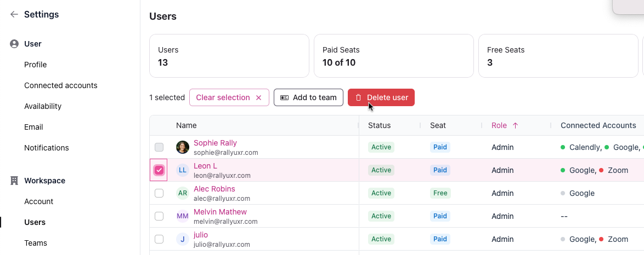This screenshot has height=255, width=644.
Task: Sort the table by Status column
Action: click(380, 125)
